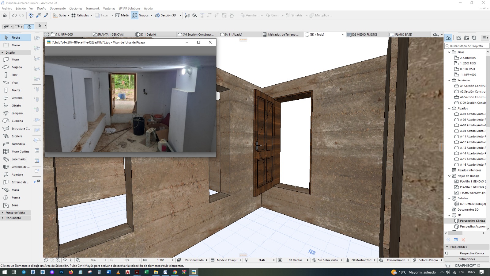Open the Documento menu

pyautogui.click(x=58, y=8)
